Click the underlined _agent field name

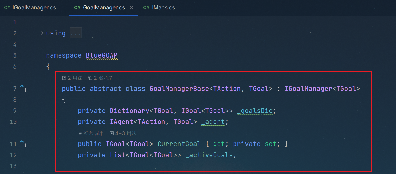(213, 122)
